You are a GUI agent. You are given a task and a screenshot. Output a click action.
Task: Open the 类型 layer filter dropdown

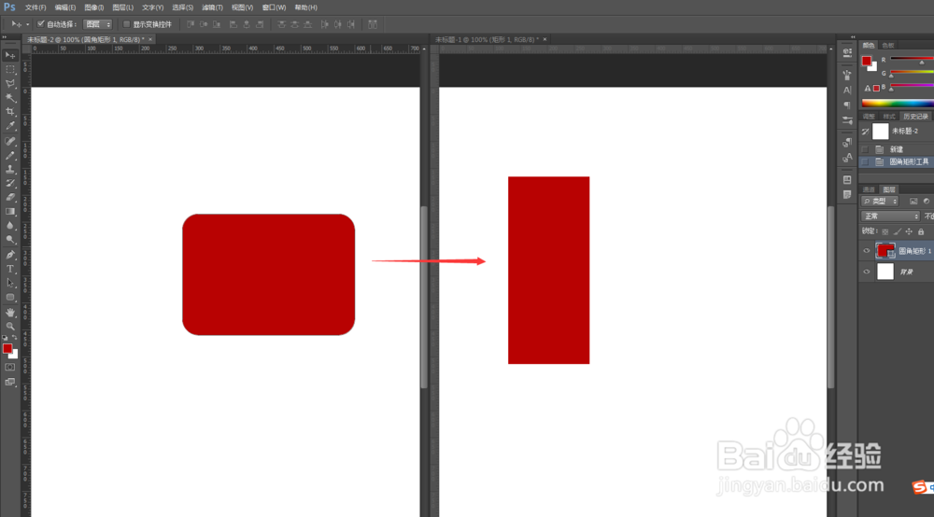click(x=880, y=201)
